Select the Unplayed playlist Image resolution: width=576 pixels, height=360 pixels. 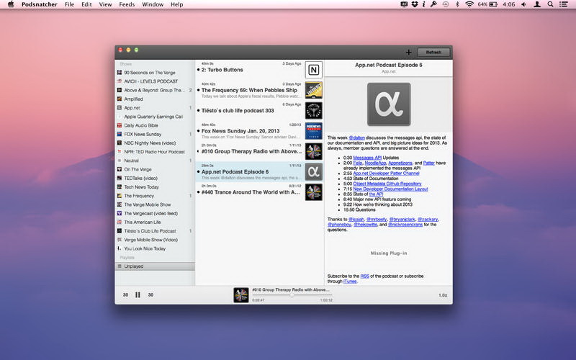134,266
